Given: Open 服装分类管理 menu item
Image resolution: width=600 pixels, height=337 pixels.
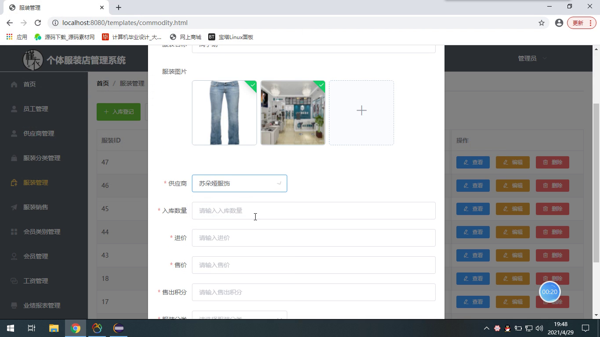Looking at the screenshot, I should [x=44, y=158].
